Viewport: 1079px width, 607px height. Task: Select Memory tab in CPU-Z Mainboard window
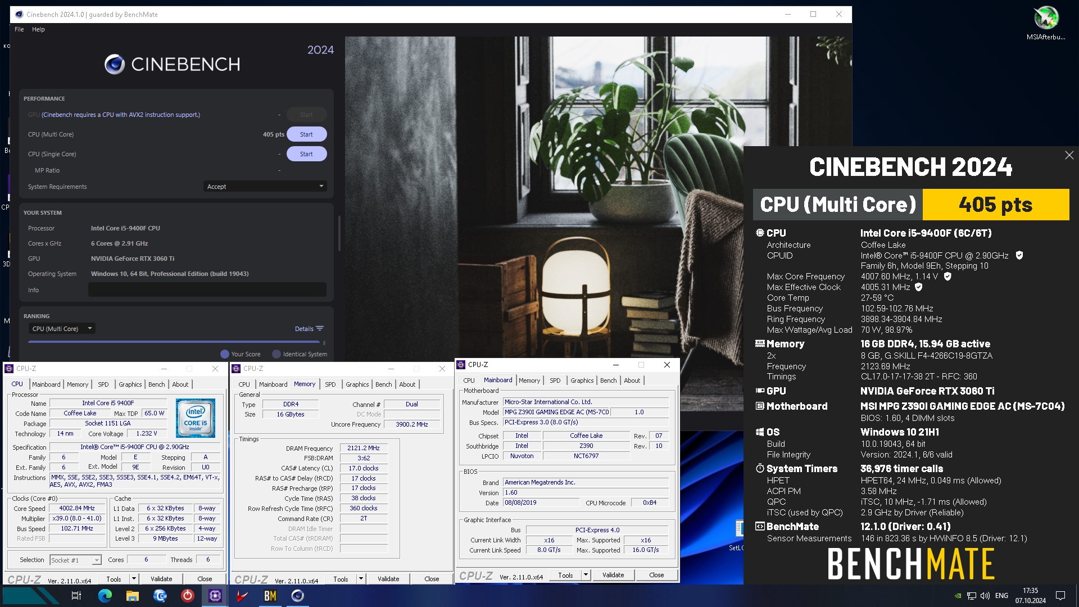pyautogui.click(x=529, y=380)
